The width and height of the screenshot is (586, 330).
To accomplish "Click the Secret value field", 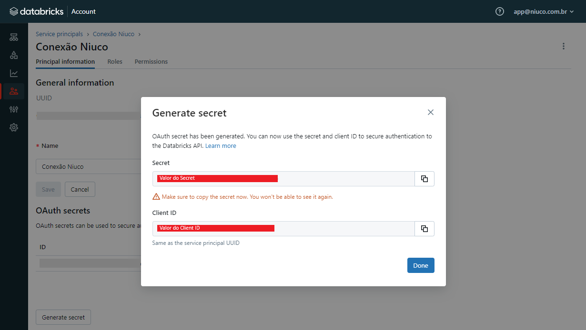I will [x=283, y=179].
